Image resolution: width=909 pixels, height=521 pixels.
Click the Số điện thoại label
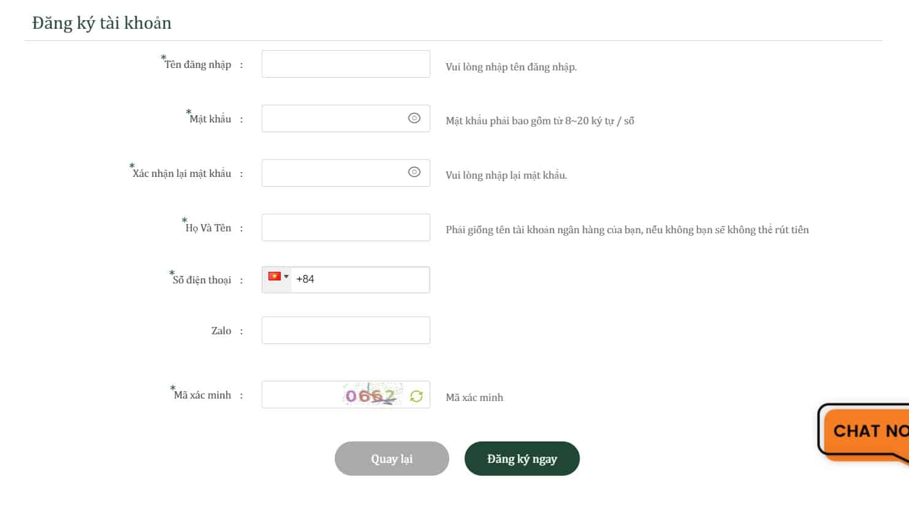coord(202,280)
